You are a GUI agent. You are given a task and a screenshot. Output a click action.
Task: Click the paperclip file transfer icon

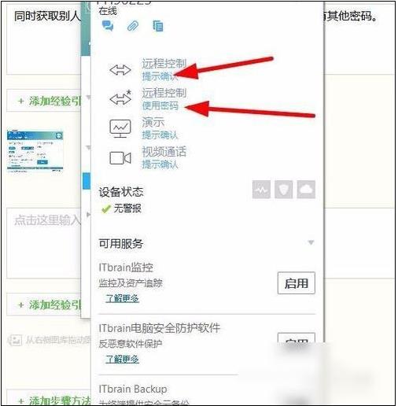(x=133, y=26)
